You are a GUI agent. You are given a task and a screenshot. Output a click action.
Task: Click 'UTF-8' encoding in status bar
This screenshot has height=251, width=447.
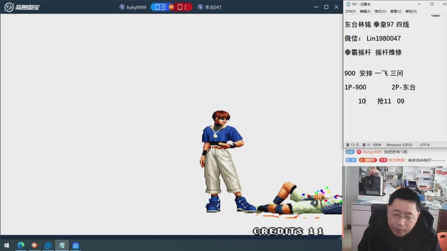[x=425, y=145]
